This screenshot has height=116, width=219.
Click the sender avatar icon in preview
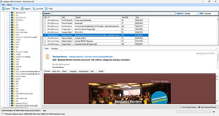point(48,56)
